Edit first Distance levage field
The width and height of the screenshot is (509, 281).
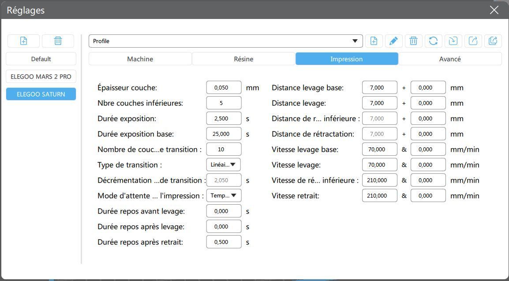click(x=379, y=103)
